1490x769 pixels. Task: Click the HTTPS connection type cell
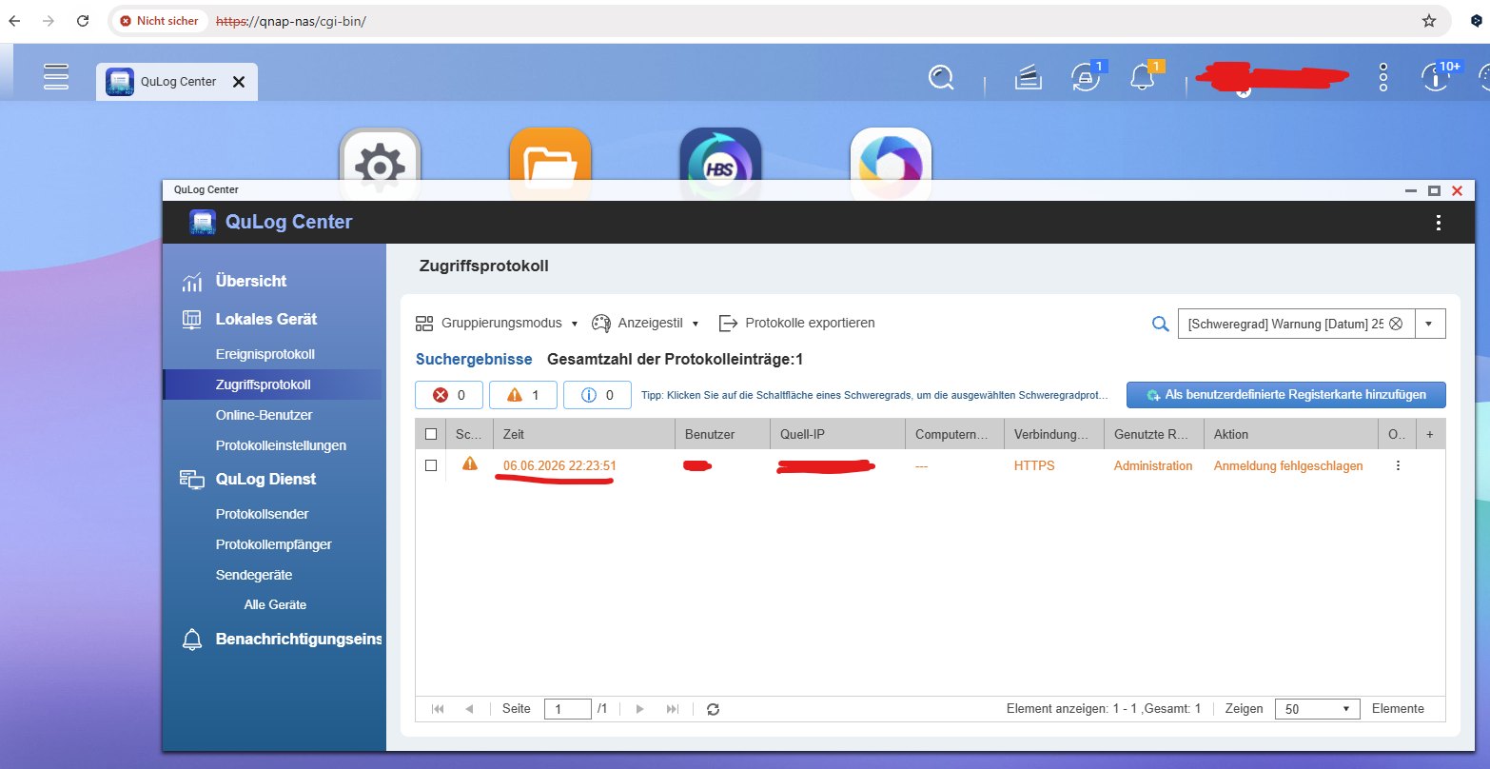1034,465
